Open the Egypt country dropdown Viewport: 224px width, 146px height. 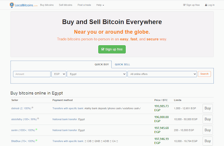97,74
